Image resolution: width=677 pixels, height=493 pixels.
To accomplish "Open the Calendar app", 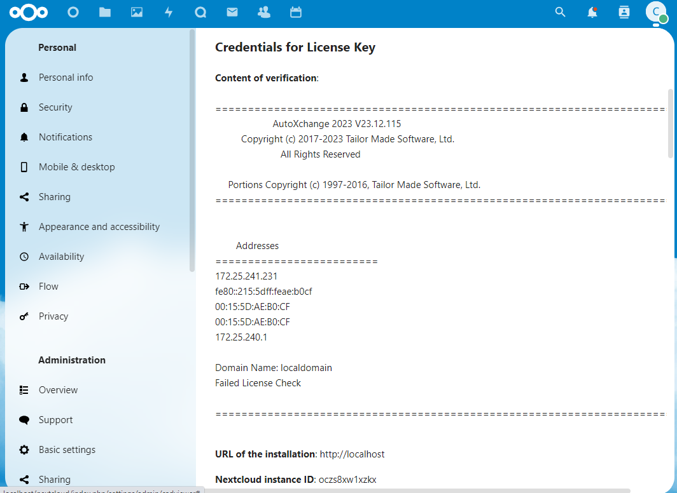I will [296, 13].
